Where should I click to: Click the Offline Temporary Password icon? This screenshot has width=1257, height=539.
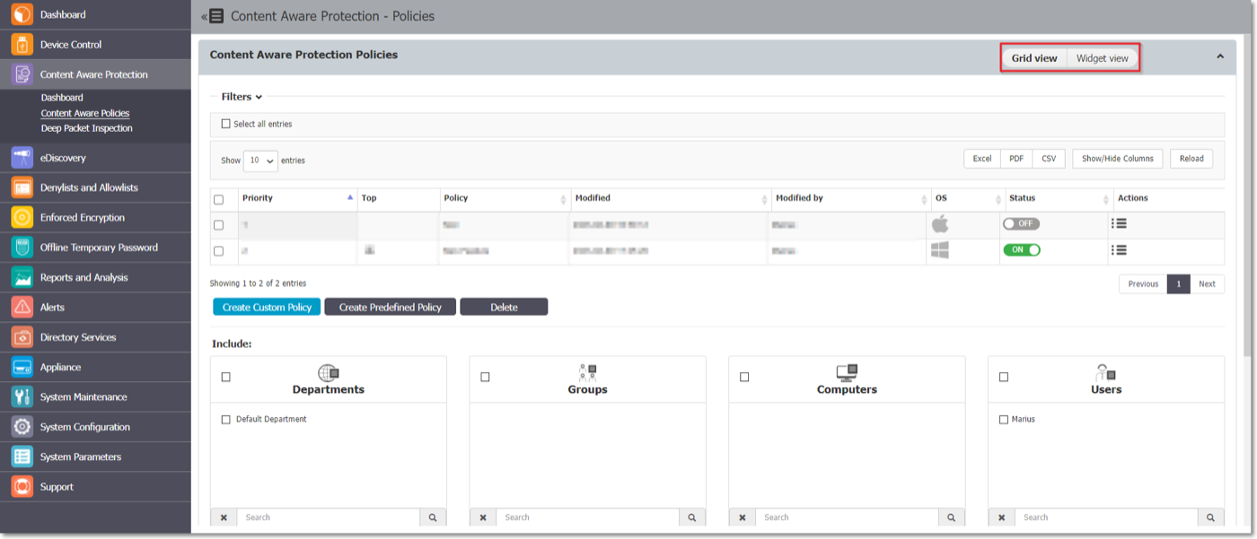tap(22, 248)
